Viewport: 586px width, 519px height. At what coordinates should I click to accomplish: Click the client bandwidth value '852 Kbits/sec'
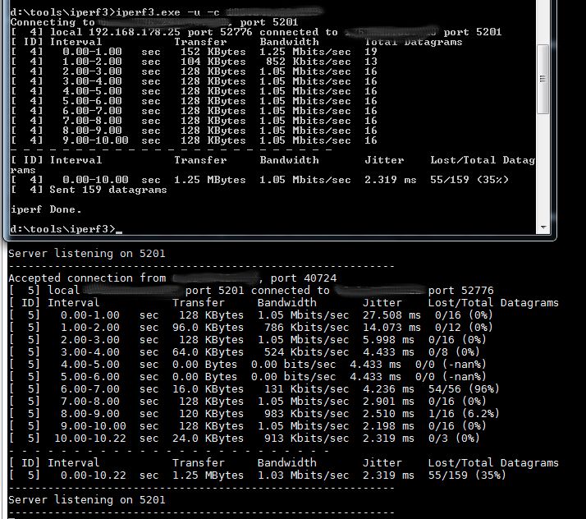309,62
